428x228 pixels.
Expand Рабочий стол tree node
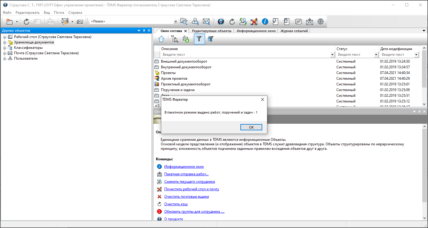pyautogui.click(x=5, y=37)
